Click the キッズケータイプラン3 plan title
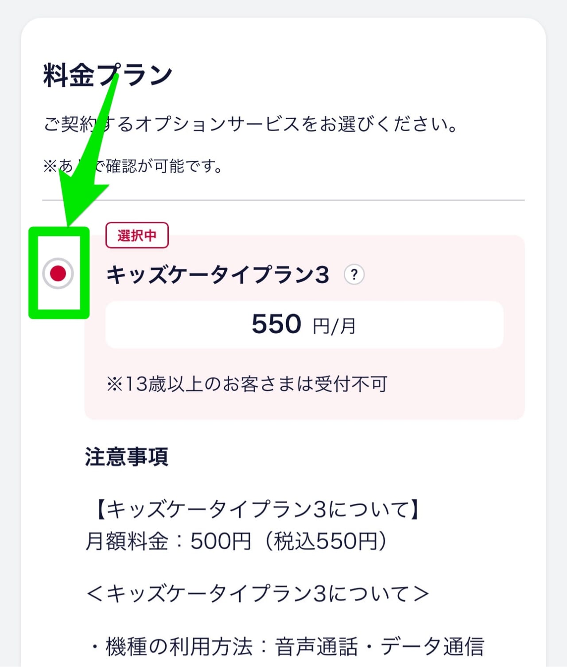 click(217, 275)
